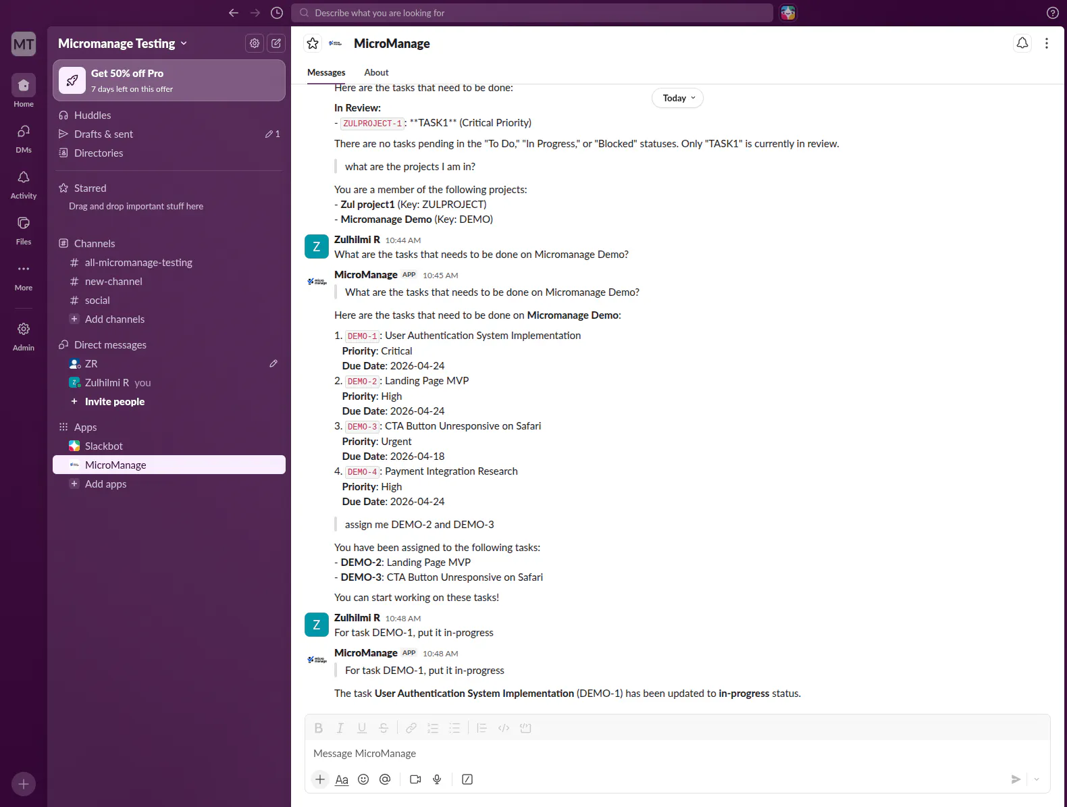
Task: Open Directories
Action: [x=169, y=153]
